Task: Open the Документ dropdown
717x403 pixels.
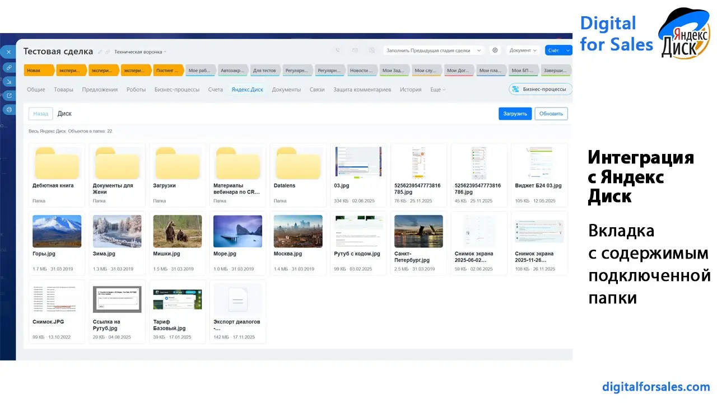Action: [x=523, y=50]
